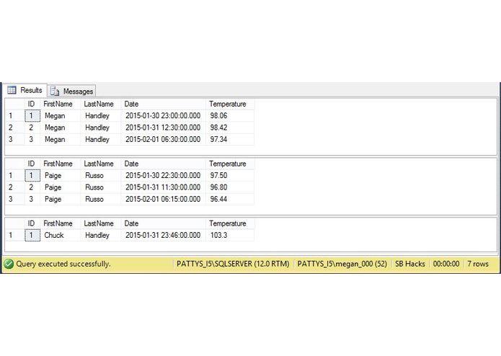Click date cell 2015-02-01 06:15:00.000
This screenshot has height=356, width=501.
(x=163, y=199)
